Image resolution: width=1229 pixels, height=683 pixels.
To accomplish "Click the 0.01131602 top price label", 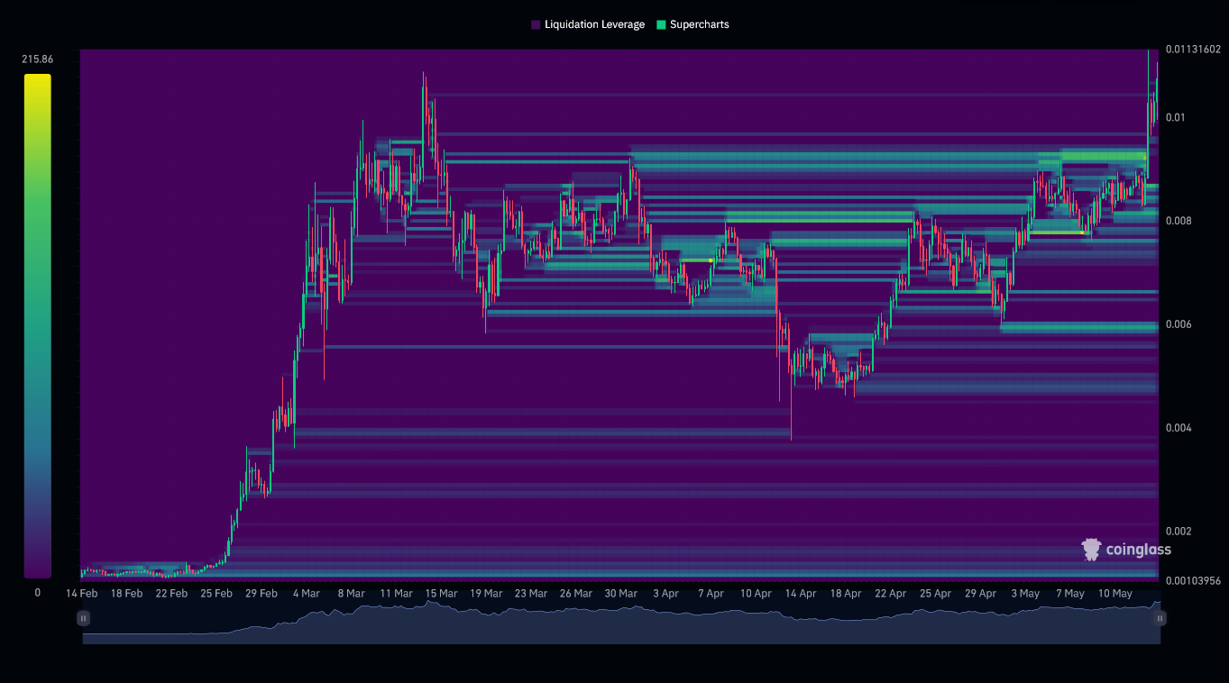I will pos(1193,50).
